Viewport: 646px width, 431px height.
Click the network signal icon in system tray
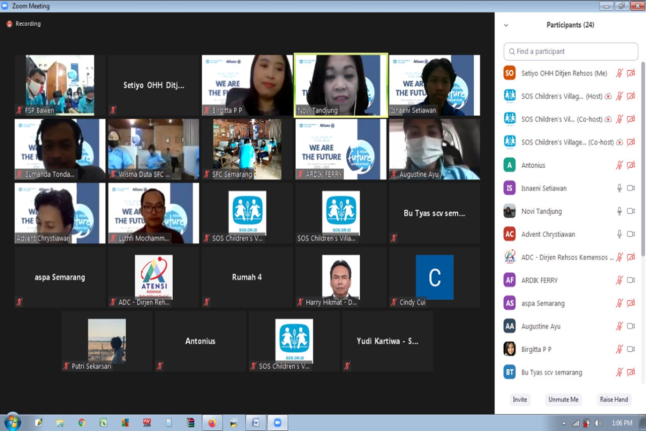point(576,423)
